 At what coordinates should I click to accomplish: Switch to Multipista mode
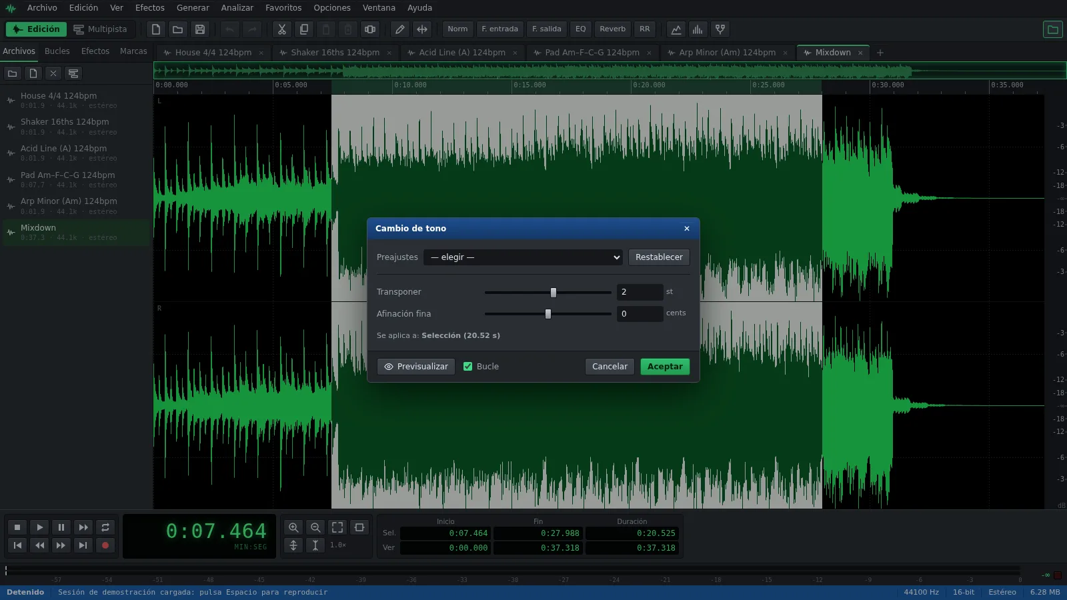pyautogui.click(x=100, y=29)
